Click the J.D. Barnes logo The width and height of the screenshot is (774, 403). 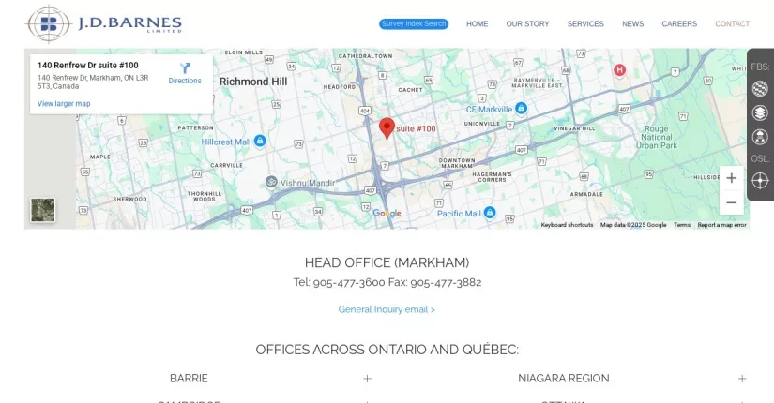pos(104,23)
